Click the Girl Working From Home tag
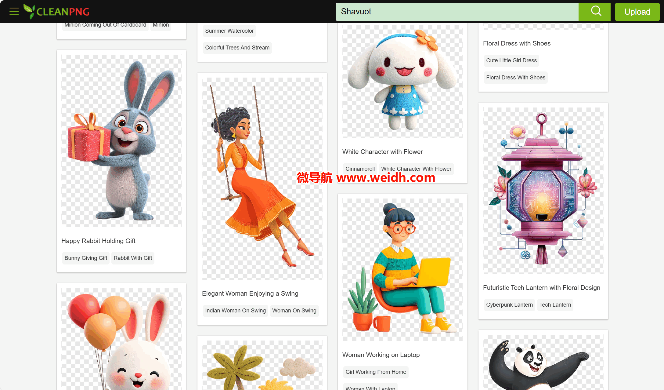The height and width of the screenshot is (390, 664). coord(376,372)
